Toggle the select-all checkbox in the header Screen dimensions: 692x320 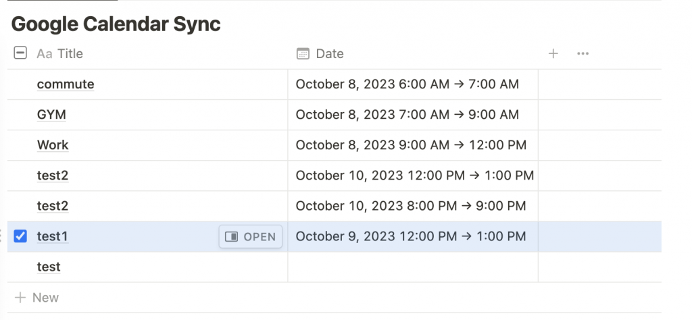tap(20, 53)
